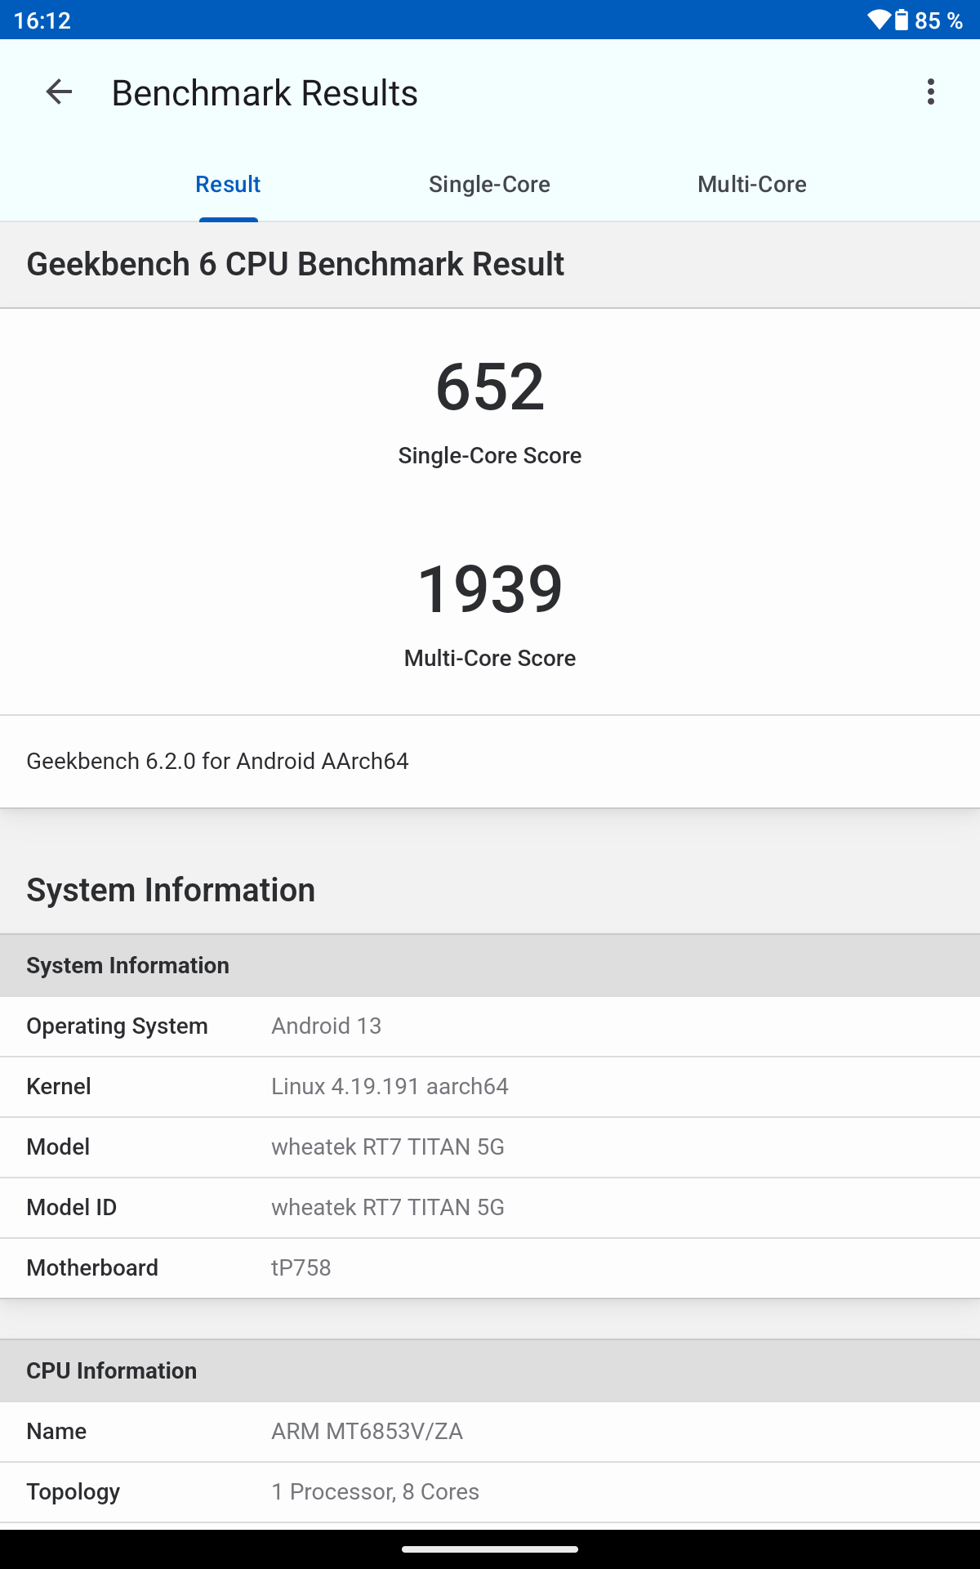This screenshot has width=980, height=1569.
Task: Select the Operating System Android 13 row
Action: coord(490,1026)
